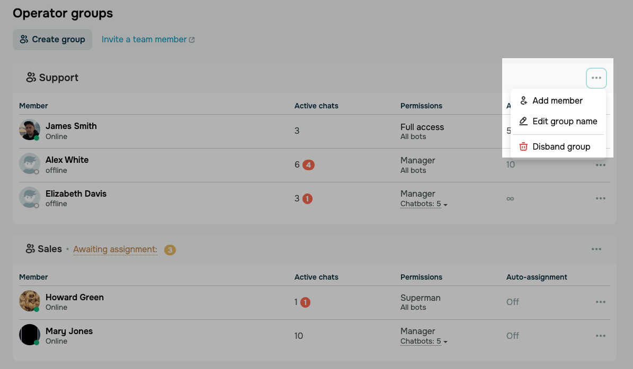Click the Create group button
Viewport: 633px width, 369px height.
pyautogui.click(x=52, y=40)
